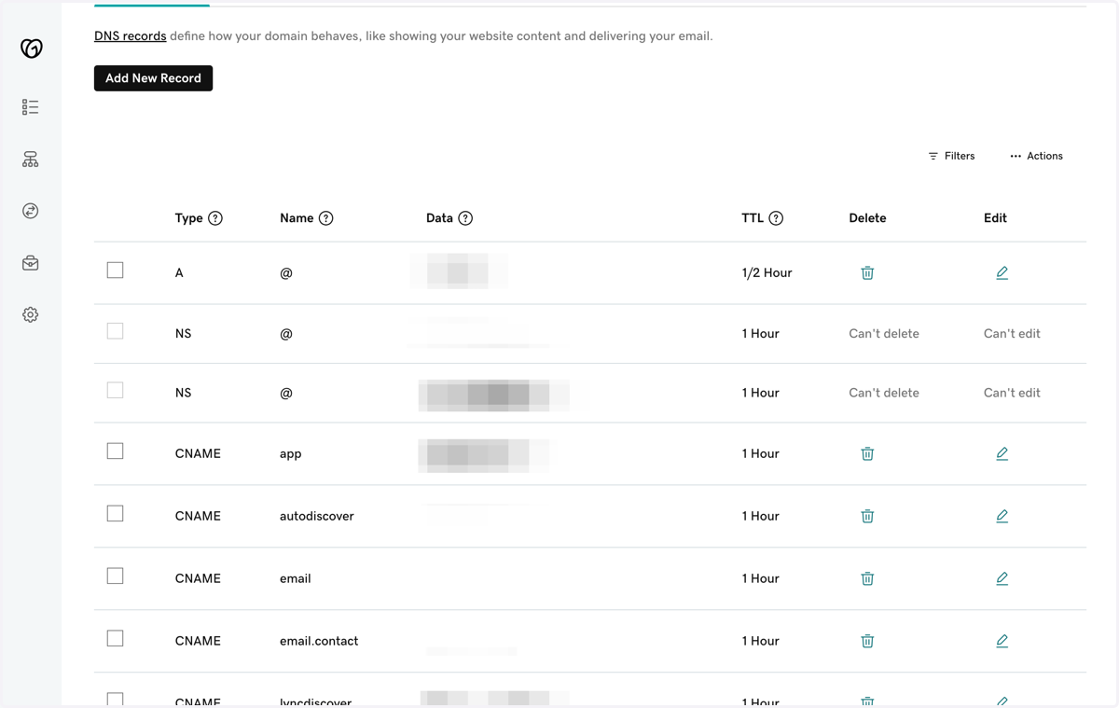The height and width of the screenshot is (708, 1119).
Task: Click the Add New Record button
Action: [x=153, y=78]
